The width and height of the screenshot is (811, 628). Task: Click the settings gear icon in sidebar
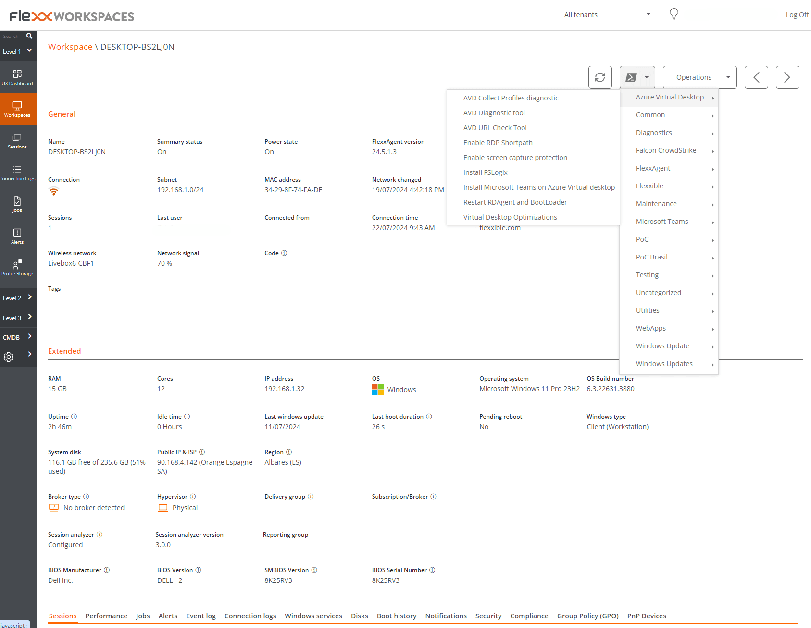point(9,357)
